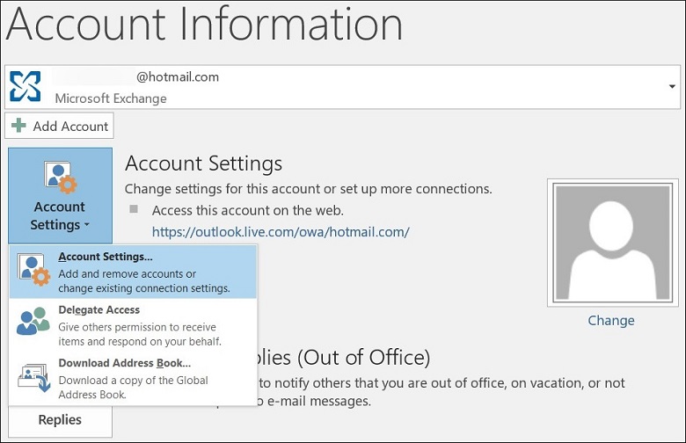The image size is (686, 443).
Task: Open the account selector dropdown arrow
Action: [672, 87]
